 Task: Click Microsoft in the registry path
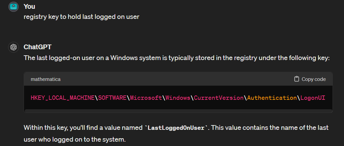(x=146, y=98)
